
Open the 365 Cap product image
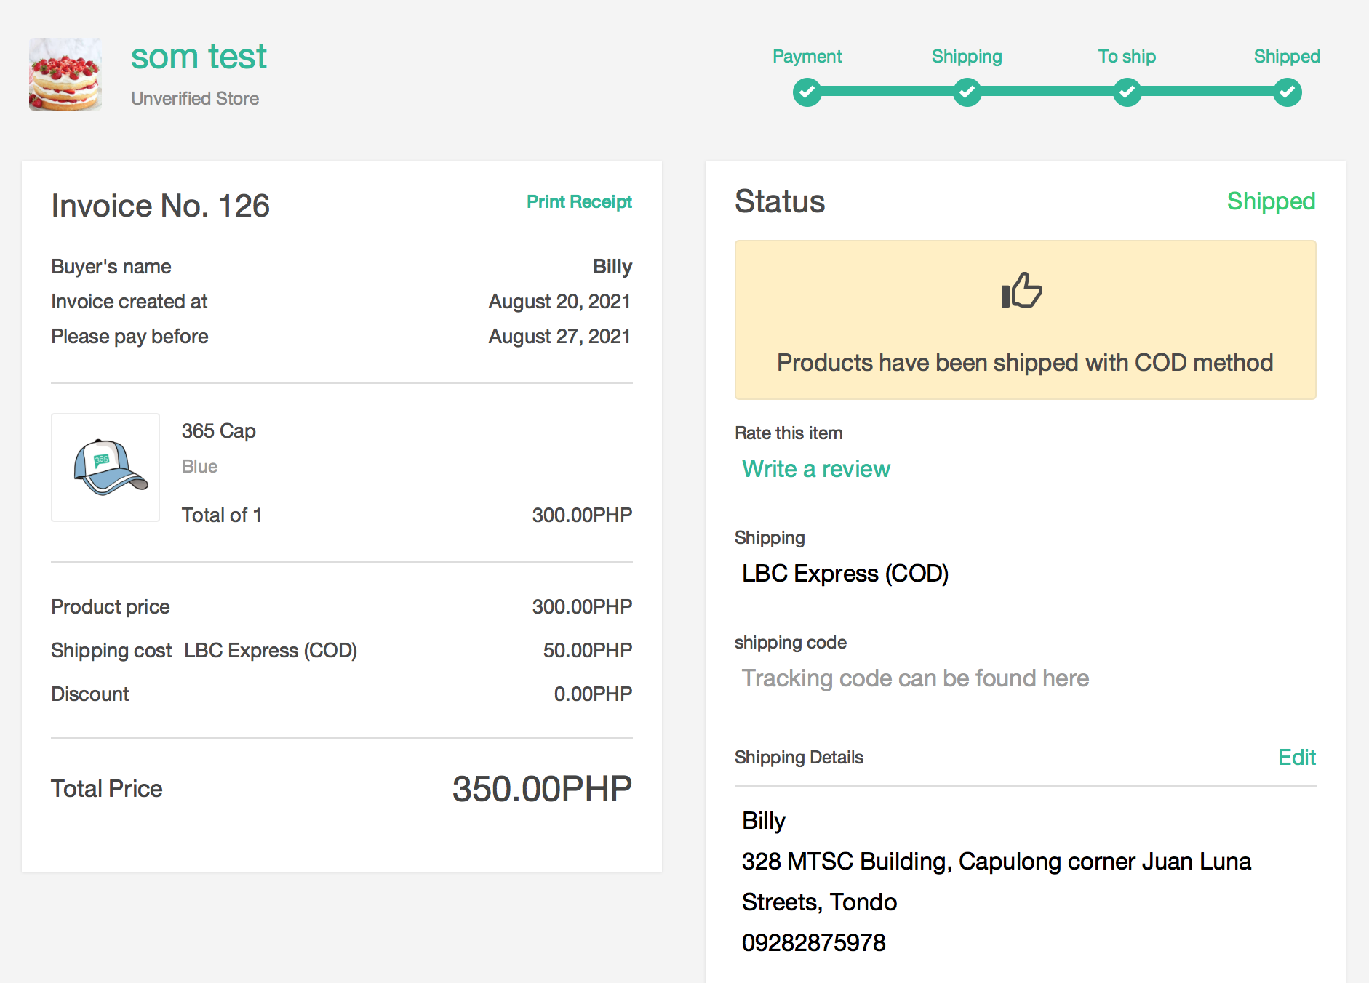pyautogui.click(x=105, y=468)
